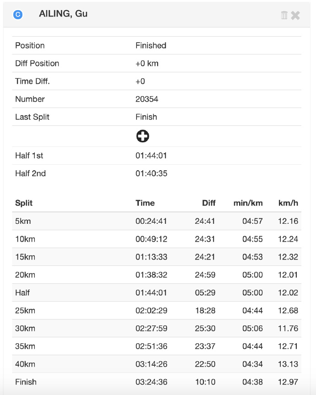Click the athlete name AILING, Gu
This screenshot has height=395, width=316.
coord(63,14)
